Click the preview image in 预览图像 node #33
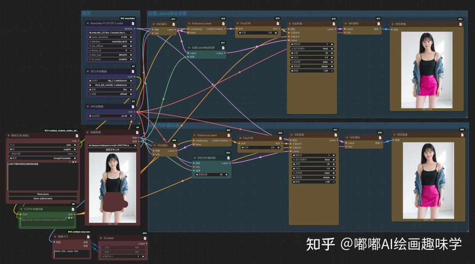Screen dimensions: 475x264 426,70
